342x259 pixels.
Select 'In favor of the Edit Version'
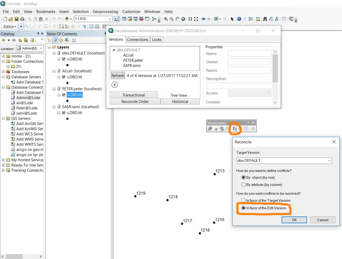(x=264, y=208)
